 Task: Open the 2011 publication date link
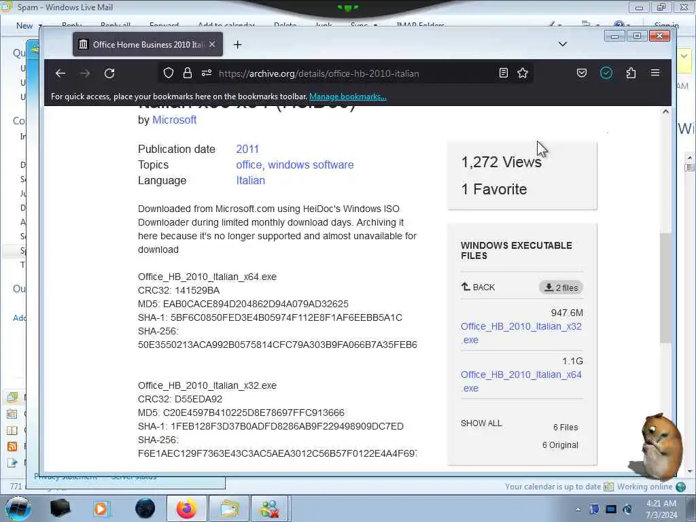(247, 149)
